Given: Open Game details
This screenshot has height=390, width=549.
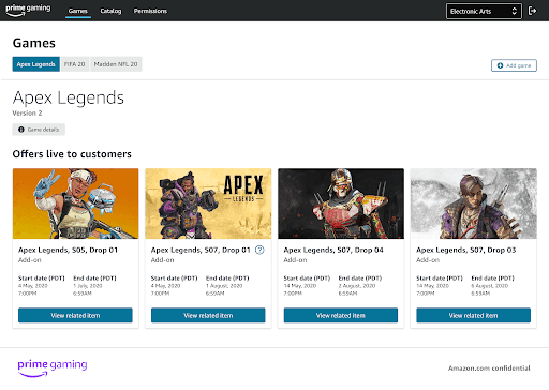Looking at the screenshot, I should (39, 130).
